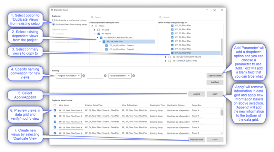Click View To Duplicate column header
This screenshot has width=274, height=152.
coord(130,105)
